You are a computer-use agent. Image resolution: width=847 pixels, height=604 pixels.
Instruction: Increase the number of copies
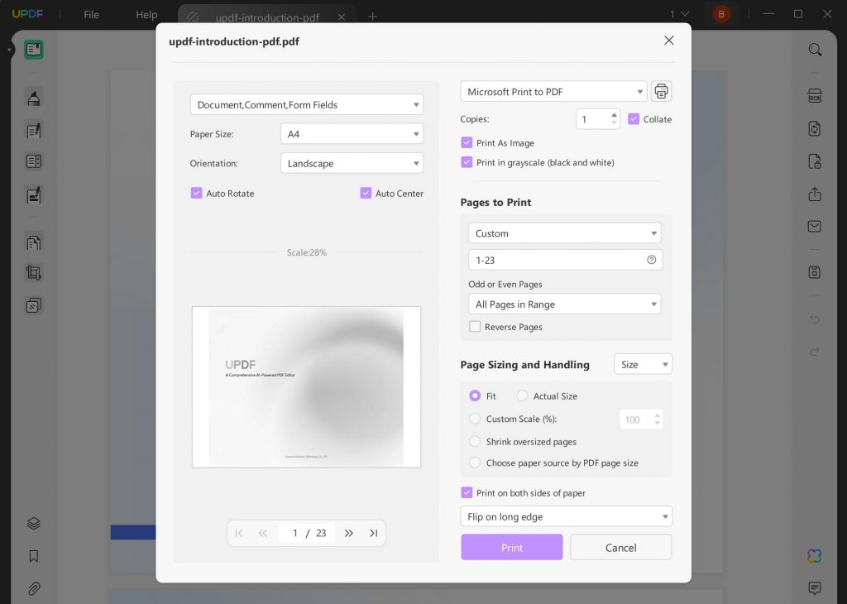tap(614, 115)
